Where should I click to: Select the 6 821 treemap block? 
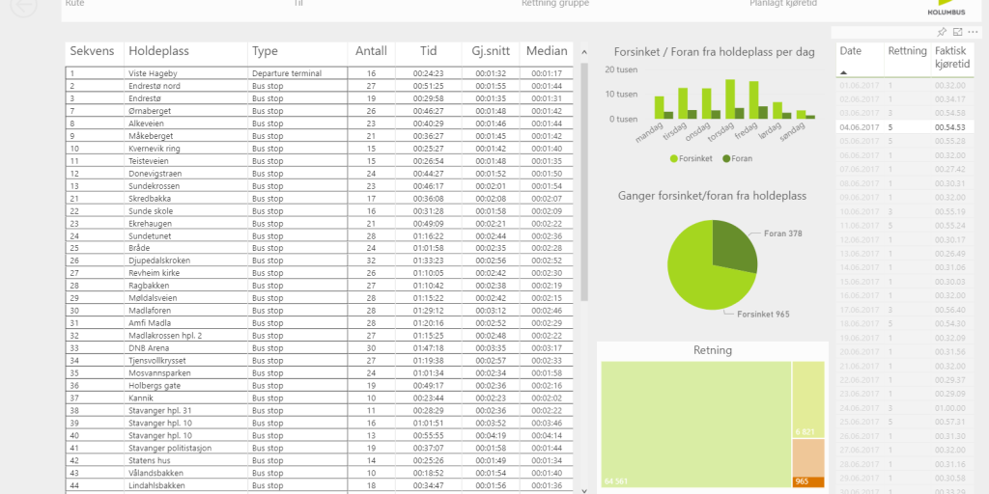(808, 398)
